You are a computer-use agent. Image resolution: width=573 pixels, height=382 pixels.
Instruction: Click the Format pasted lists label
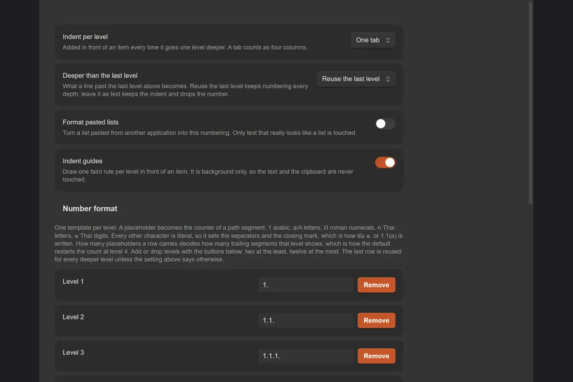pyautogui.click(x=90, y=122)
